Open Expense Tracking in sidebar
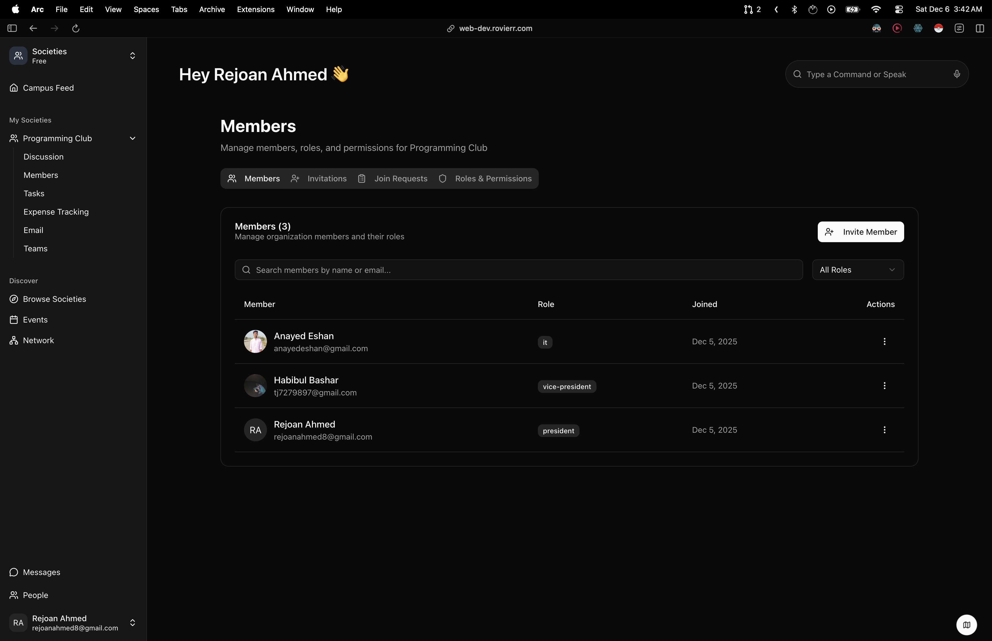This screenshot has width=992, height=641. tap(56, 212)
